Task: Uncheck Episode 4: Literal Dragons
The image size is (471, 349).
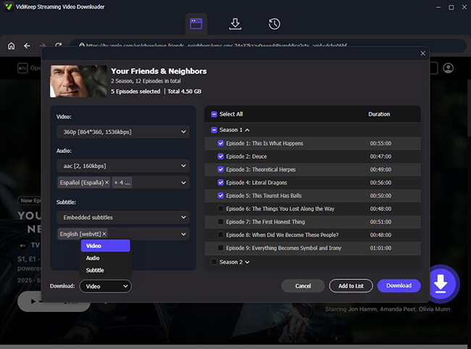Action: [x=220, y=182]
